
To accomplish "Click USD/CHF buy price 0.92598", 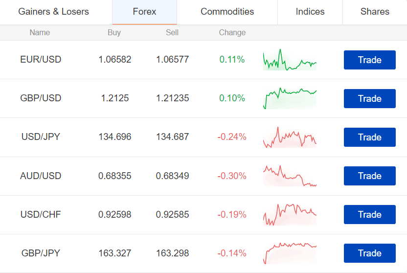I will coord(115,215).
